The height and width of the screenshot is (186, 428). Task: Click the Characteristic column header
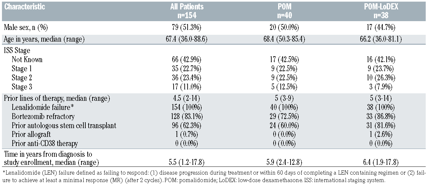coord(24,7)
